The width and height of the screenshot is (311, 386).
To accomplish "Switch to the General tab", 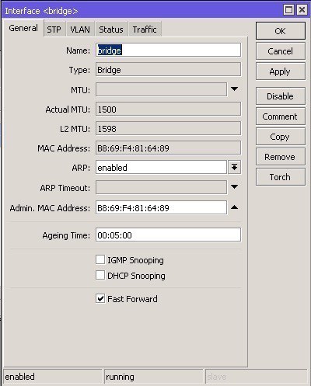I will click(23, 28).
